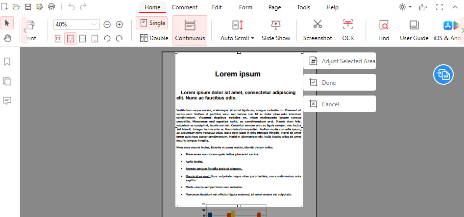Open the Bookmarks side panel
464x217 pixels.
pyautogui.click(x=7, y=62)
